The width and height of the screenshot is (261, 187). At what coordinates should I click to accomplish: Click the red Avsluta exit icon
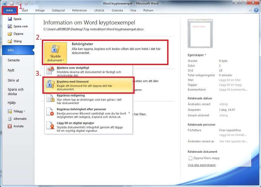pyautogui.click(x=10, y=126)
